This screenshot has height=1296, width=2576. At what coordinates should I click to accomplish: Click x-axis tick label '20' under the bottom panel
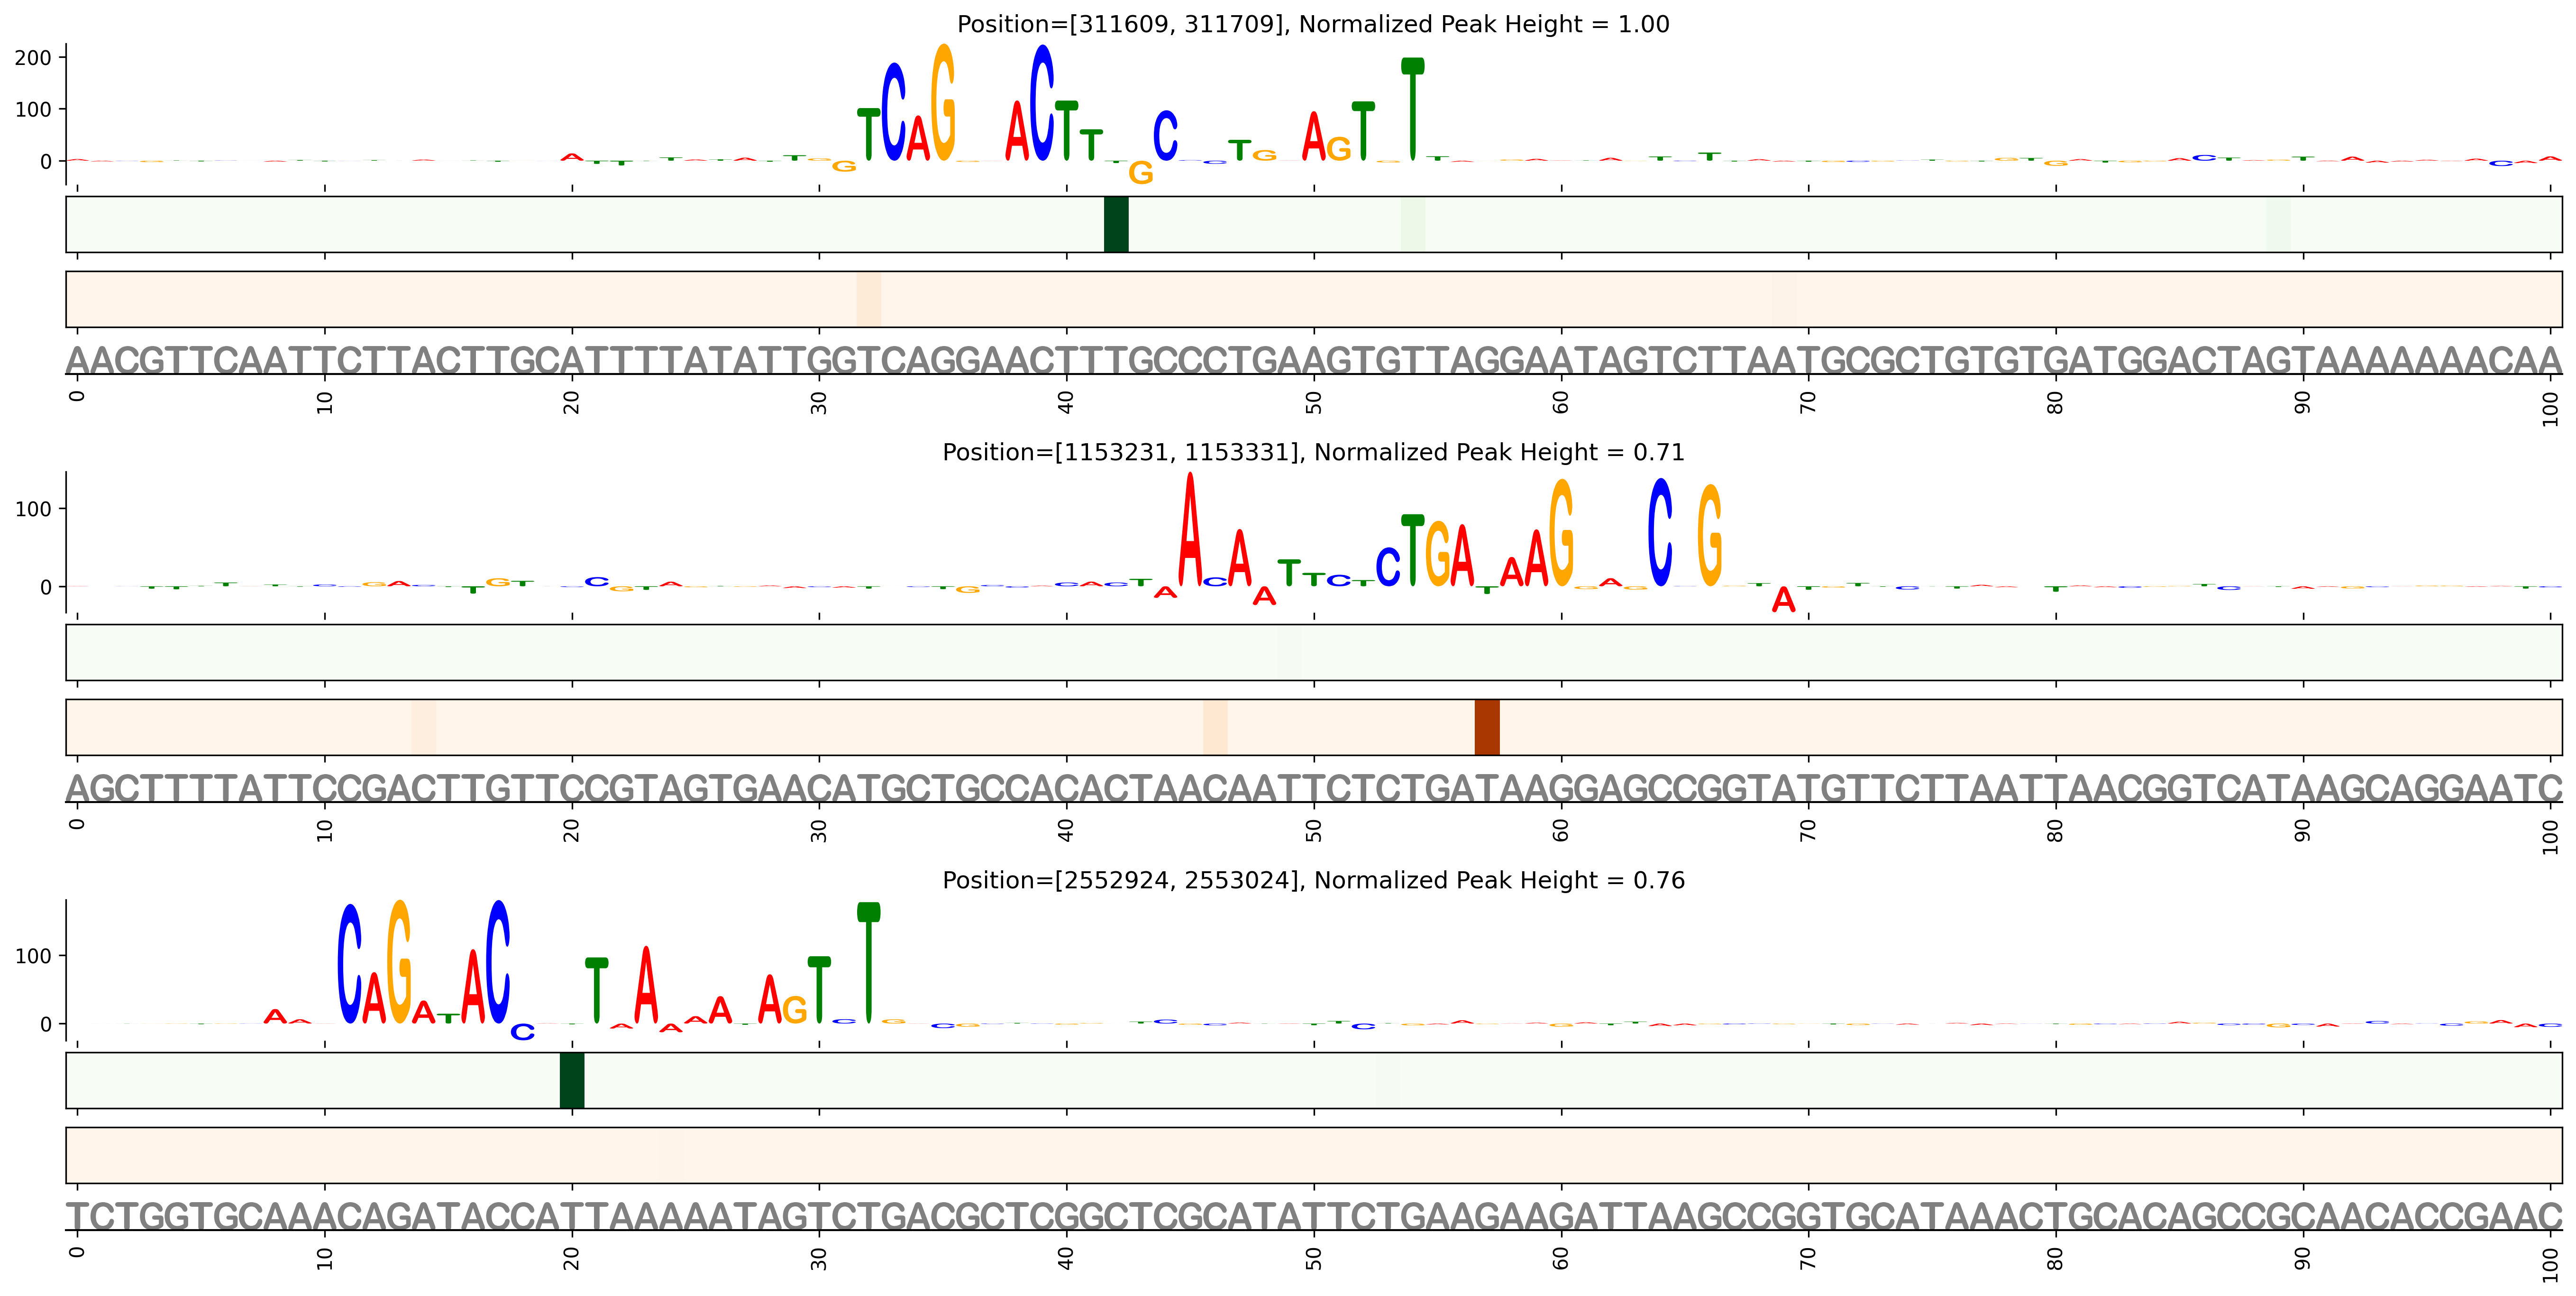pyautogui.click(x=572, y=1258)
